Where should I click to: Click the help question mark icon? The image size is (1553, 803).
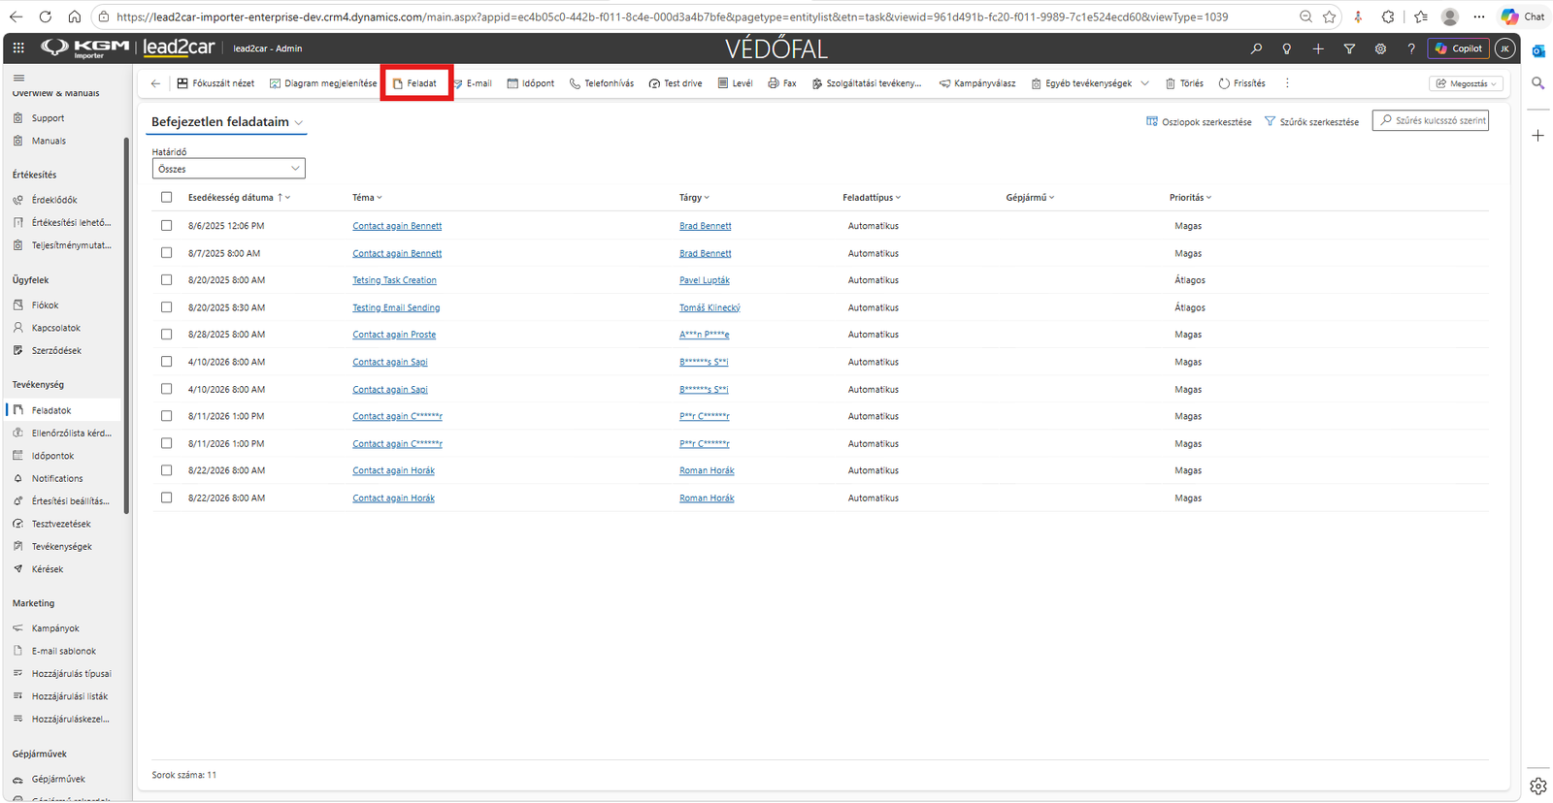pos(1411,48)
